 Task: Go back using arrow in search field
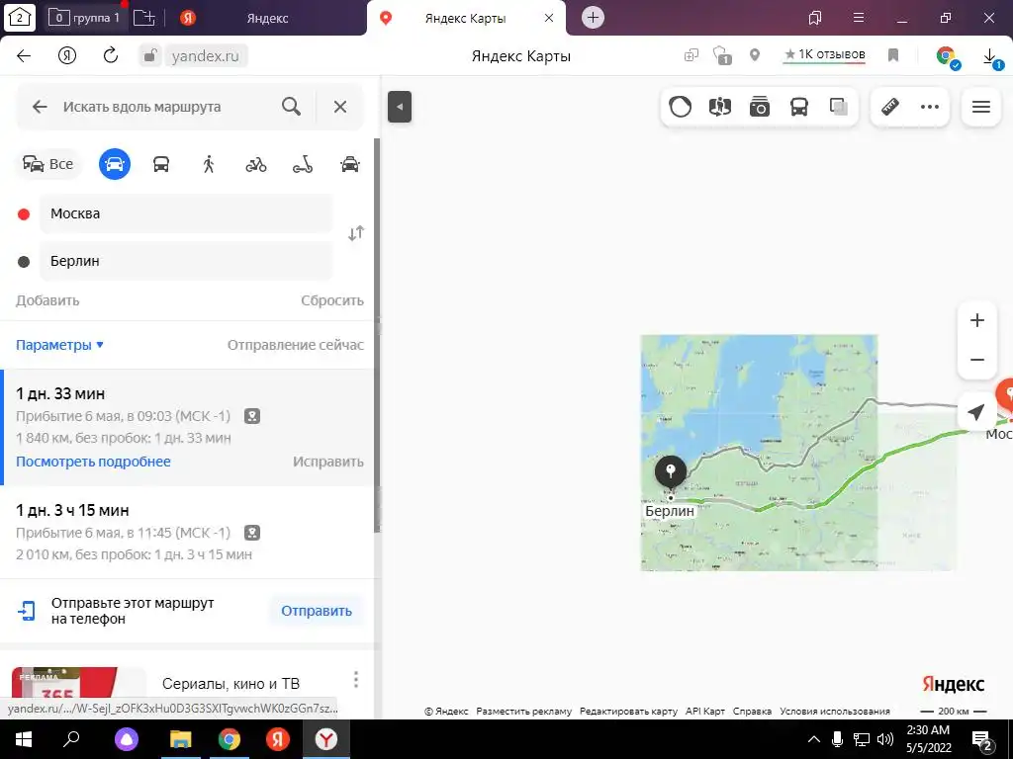40,107
